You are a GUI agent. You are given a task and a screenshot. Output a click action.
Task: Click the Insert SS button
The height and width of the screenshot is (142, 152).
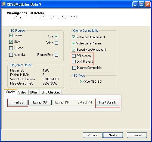click(18, 102)
